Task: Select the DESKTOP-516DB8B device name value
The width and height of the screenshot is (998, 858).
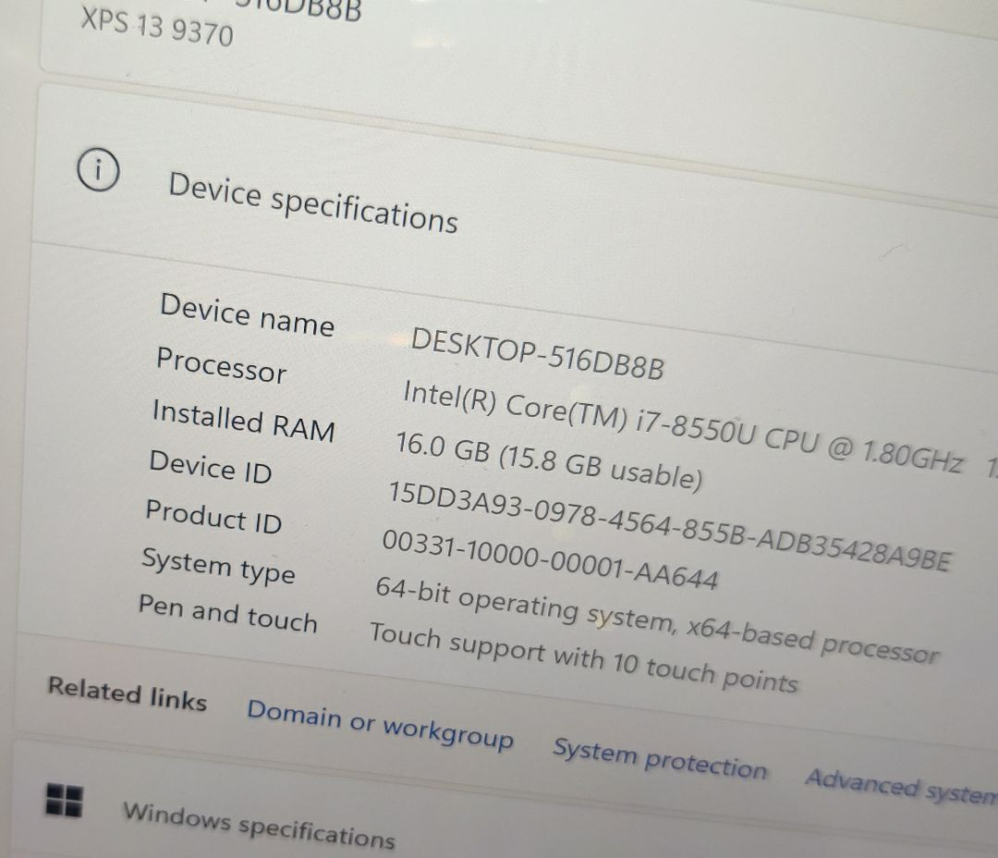Action: coord(537,353)
